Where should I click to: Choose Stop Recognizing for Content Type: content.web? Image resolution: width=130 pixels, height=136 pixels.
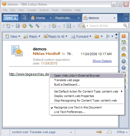tap(87, 100)
